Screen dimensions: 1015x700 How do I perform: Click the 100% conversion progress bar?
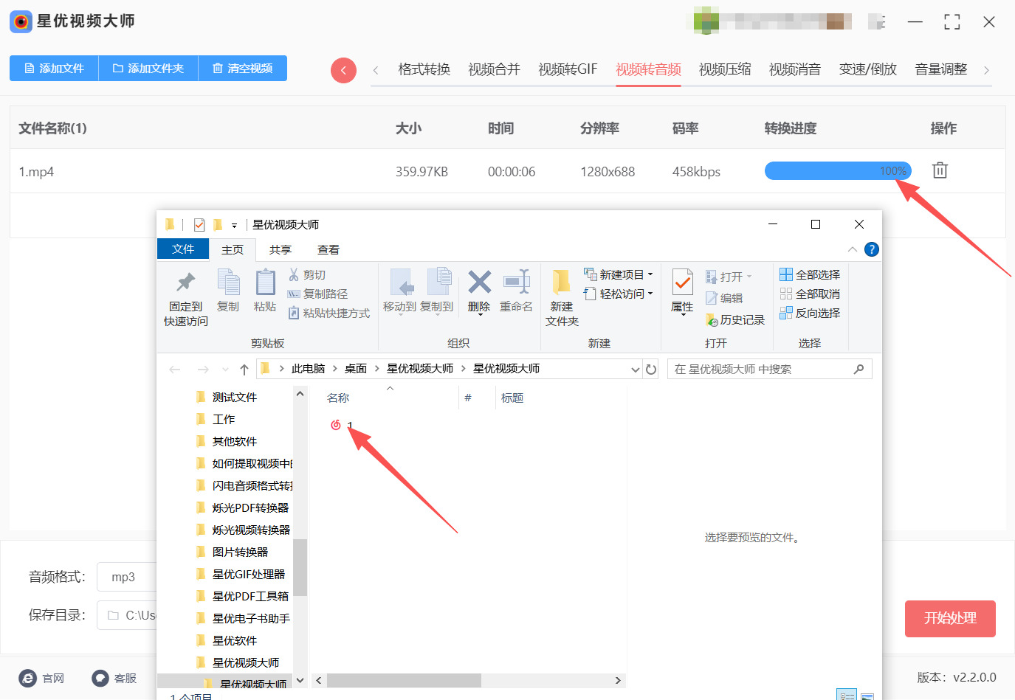pos(838,170)
